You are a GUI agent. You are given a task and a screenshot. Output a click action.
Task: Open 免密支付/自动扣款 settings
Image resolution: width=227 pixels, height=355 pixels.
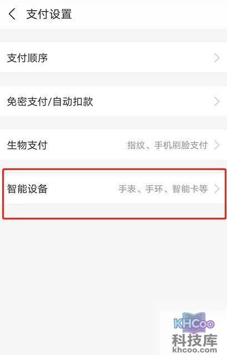click(113, 101)
